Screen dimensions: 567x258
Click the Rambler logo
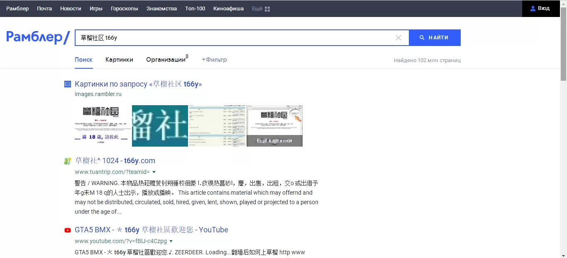37,37
